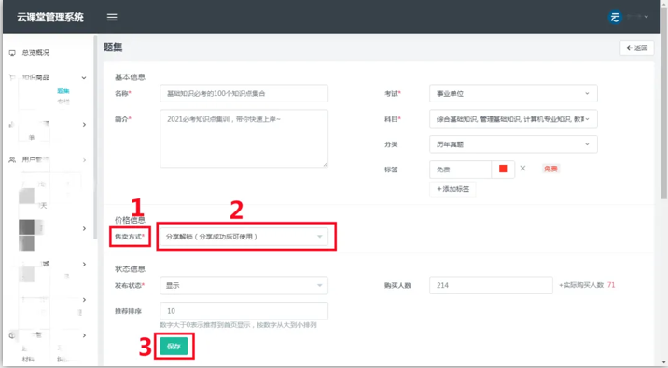668x368 pixels.
Task: Open the 发布状态 dropdown 显示
Action: point(244,285)
